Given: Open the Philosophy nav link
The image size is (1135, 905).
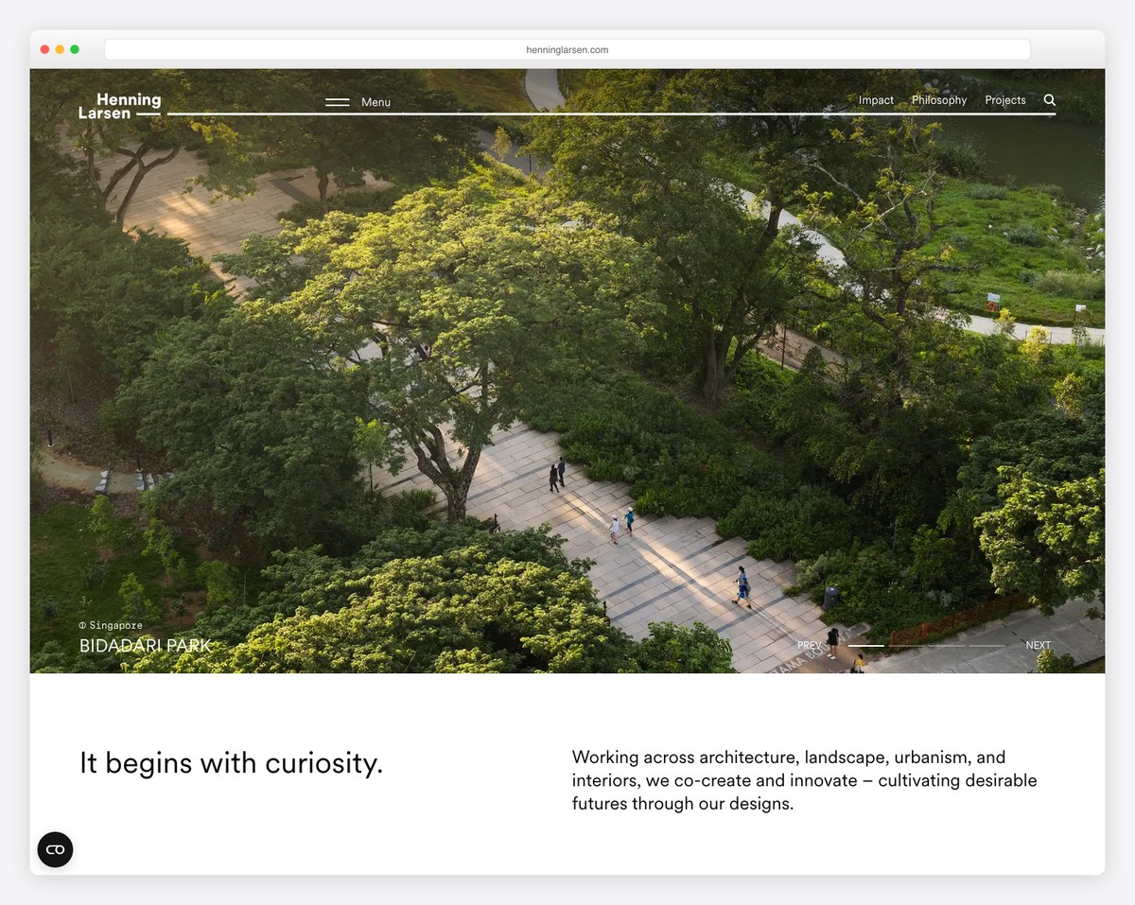Looking at the screenshot, I should (x=938, y=100).
